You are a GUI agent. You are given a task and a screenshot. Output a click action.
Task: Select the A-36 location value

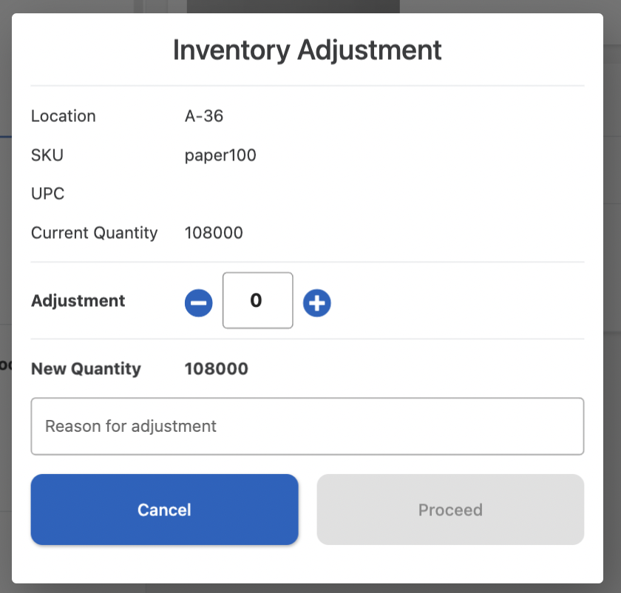pos(204,116)
